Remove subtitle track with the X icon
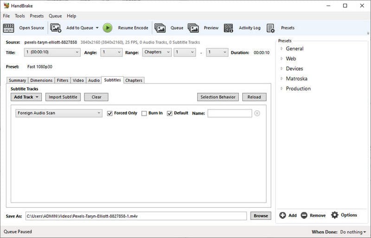This screenshot has height=238, width=371. [257, 113]
